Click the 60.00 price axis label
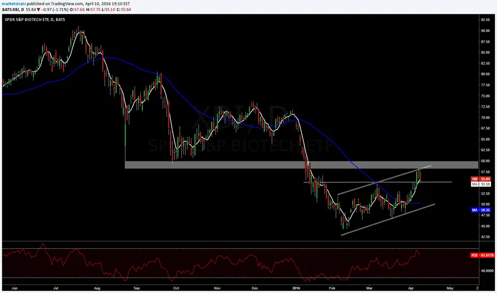Screen dimensions: 497x293 tap(485, 160)
